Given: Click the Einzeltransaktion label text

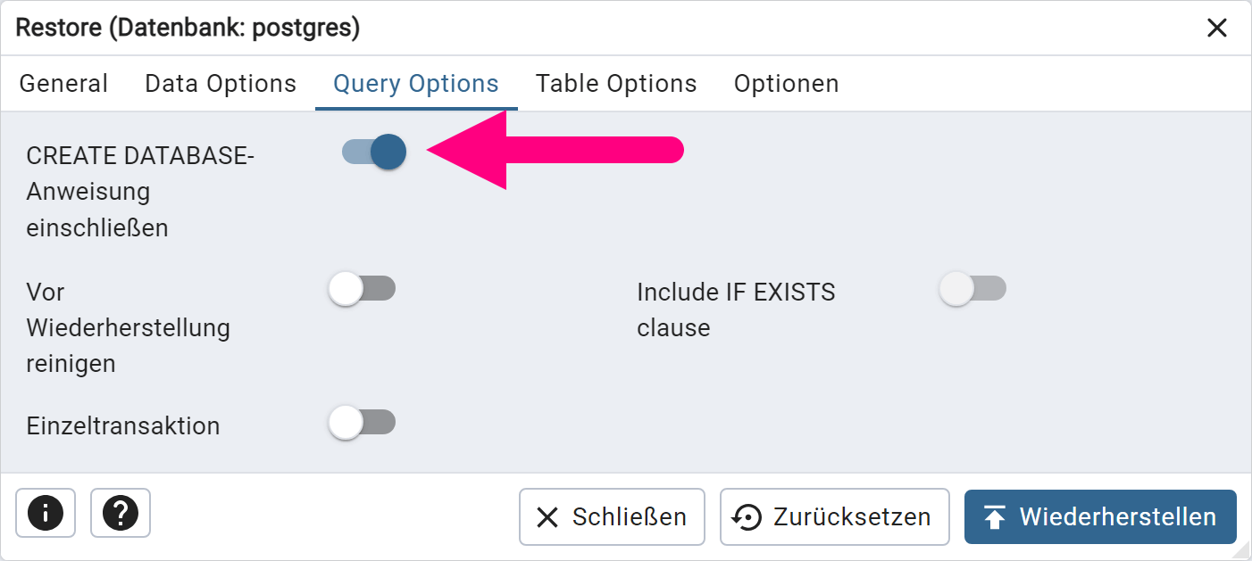Looking at the screenshot, I should [x=123, y=426].
